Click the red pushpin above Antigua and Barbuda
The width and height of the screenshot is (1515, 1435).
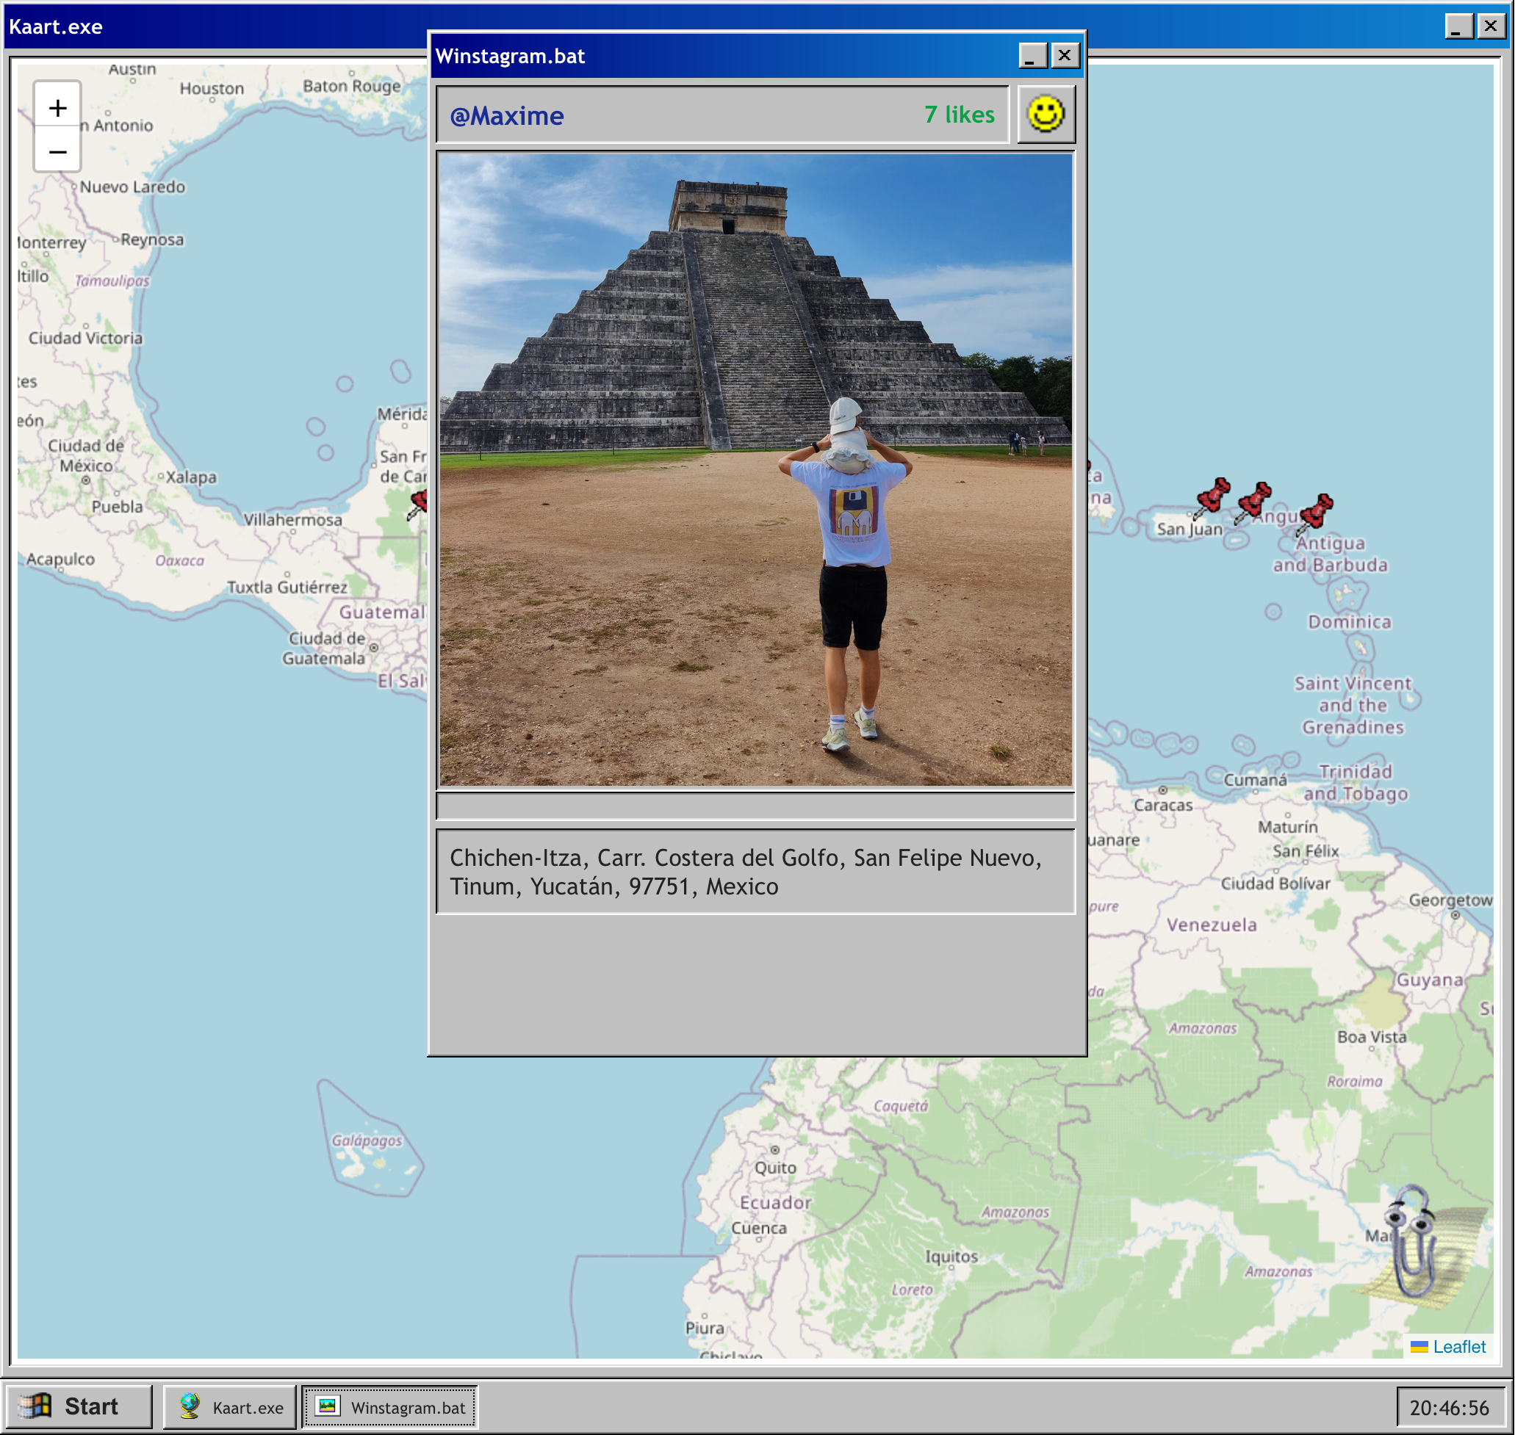(1316, 512)
